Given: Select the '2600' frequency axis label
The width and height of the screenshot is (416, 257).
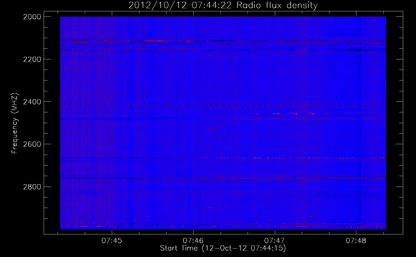Looking at the screenshot, I should click(32, 144).
